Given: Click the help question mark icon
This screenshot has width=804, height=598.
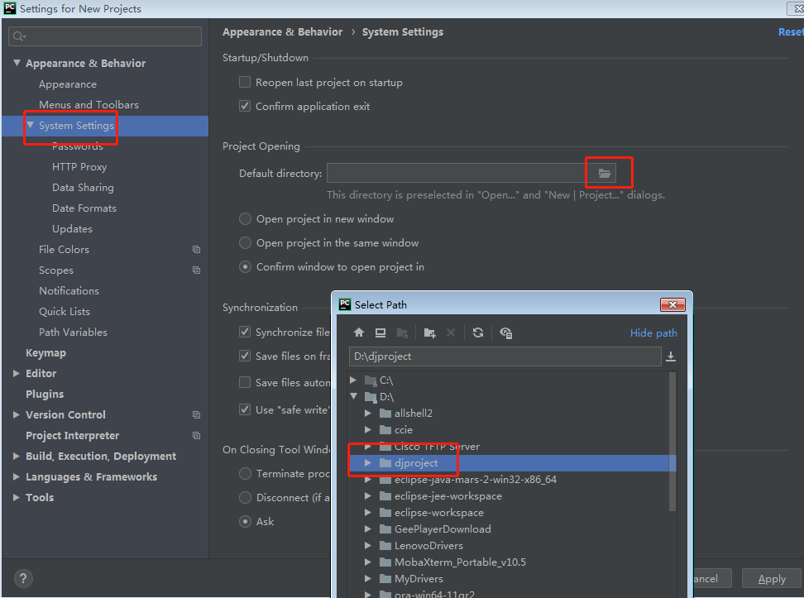Looking at the screenshot, I should click(x=22, y=578).
